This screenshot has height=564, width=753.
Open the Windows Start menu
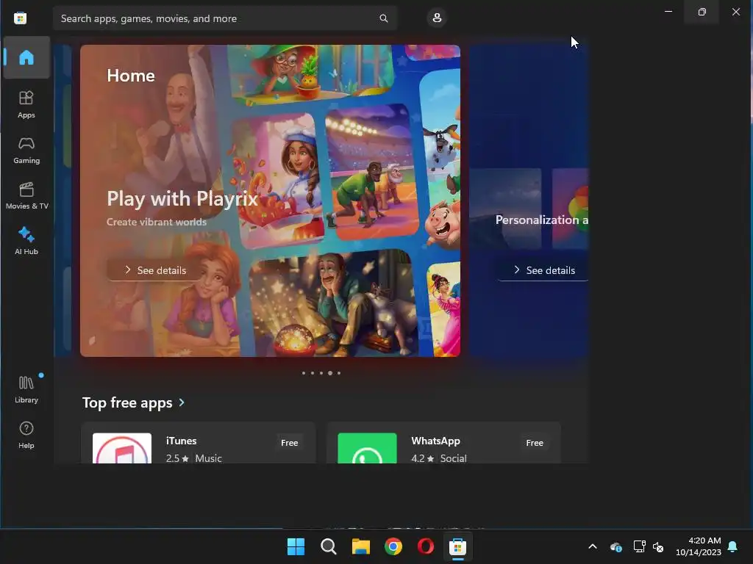[296, 546]
